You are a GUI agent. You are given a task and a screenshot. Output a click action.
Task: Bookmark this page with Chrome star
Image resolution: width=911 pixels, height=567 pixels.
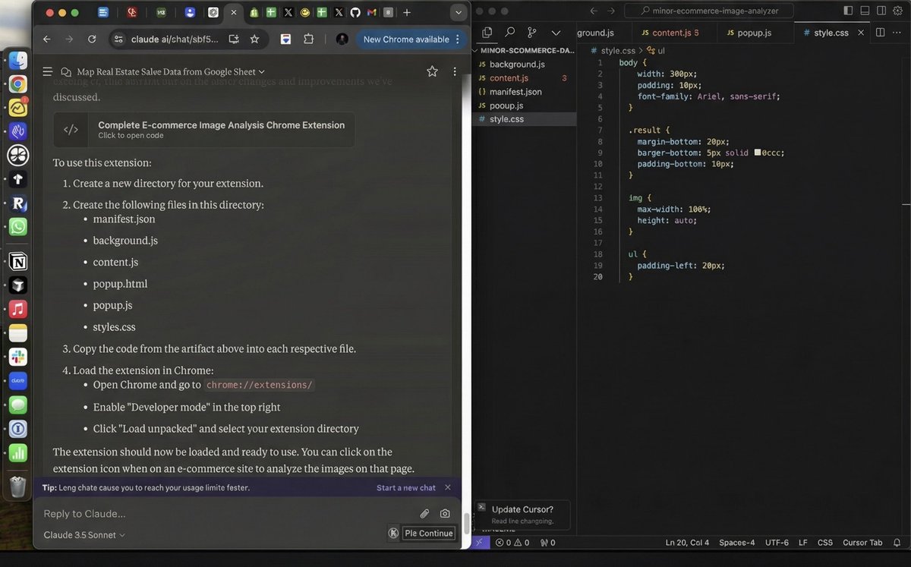tap(254, 39)
